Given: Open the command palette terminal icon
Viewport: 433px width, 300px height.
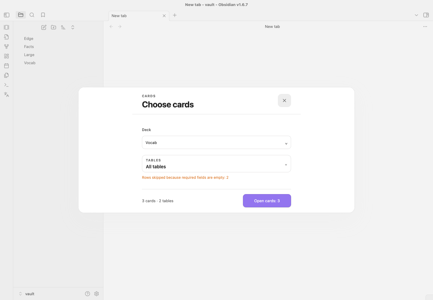Looking at the screenshot, I should tap(6, 85).
